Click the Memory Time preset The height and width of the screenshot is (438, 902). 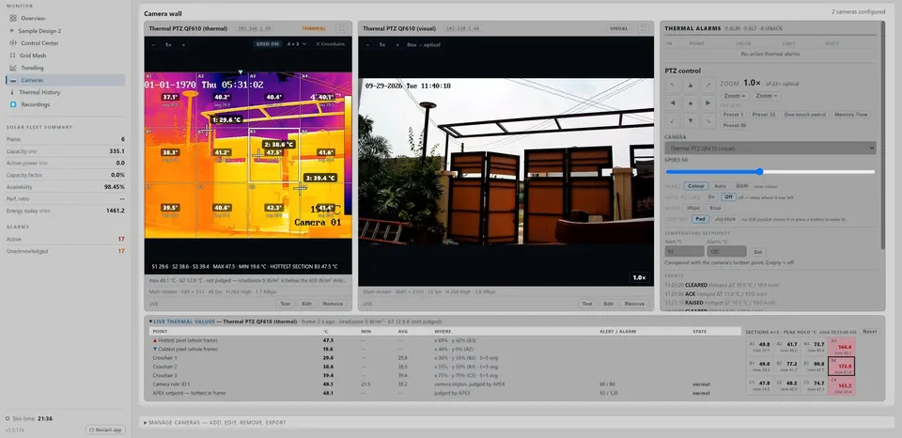coord(851,115)
